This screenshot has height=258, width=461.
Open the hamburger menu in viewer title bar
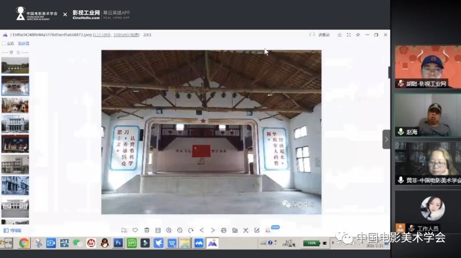pos(340,35)
